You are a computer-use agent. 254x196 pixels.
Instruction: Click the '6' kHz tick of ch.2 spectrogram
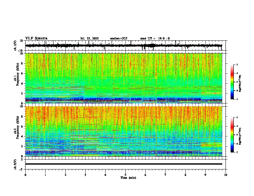22,127
